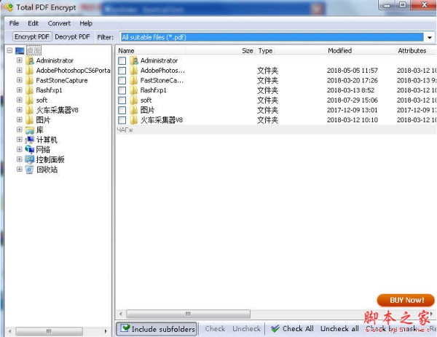The image size is (437, 337).
Task: Click the AdobePhotoshopCS6Porta folder icon in tree
Action: pos(30,71)
